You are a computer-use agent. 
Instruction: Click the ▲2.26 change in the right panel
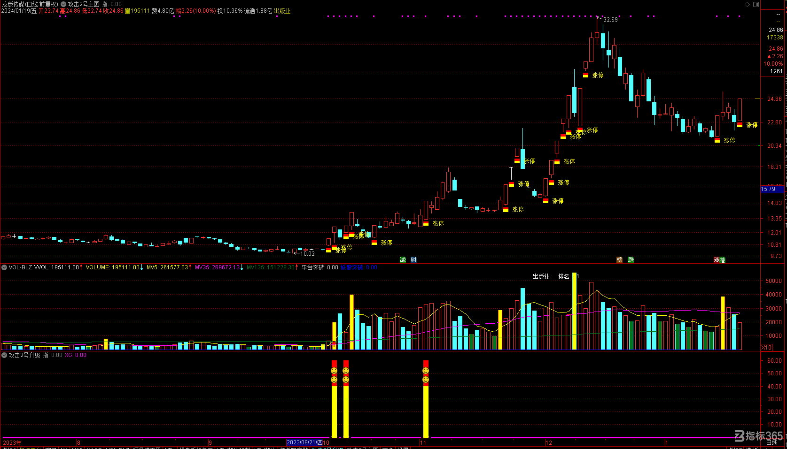(x=775, y=56)
